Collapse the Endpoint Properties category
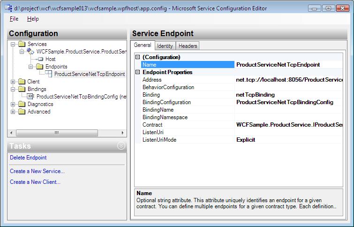This screenshot has height=227, width=354. [x=137, y=72]
